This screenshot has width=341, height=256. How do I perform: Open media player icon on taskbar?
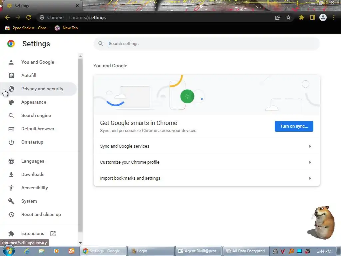coord(57,251)
